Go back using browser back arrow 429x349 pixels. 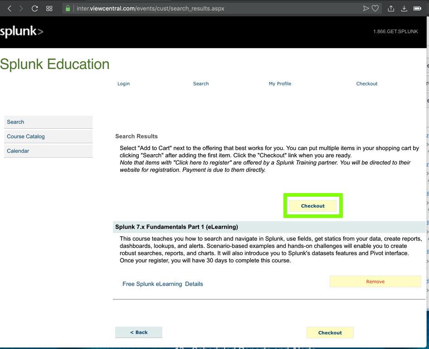pos(10,9)
